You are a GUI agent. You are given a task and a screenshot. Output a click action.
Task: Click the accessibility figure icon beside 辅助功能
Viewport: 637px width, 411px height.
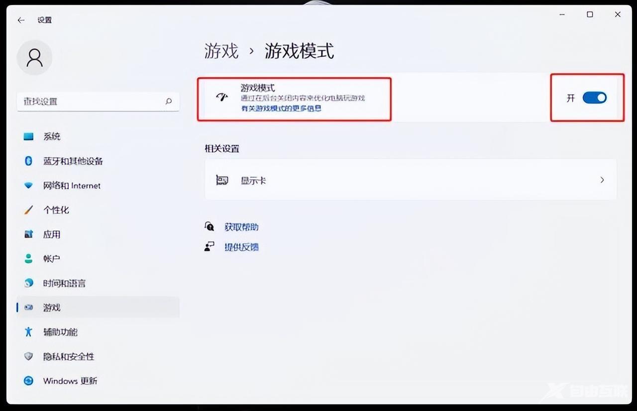[28, 332]
